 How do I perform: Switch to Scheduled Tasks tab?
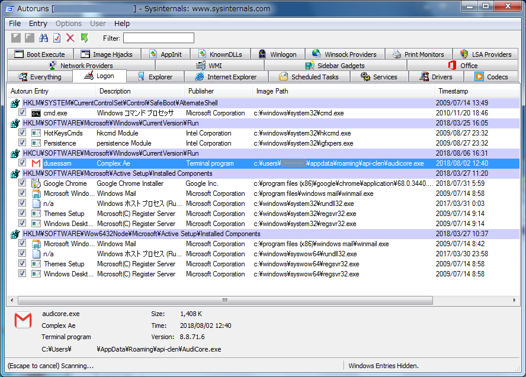tap(309, 77)
